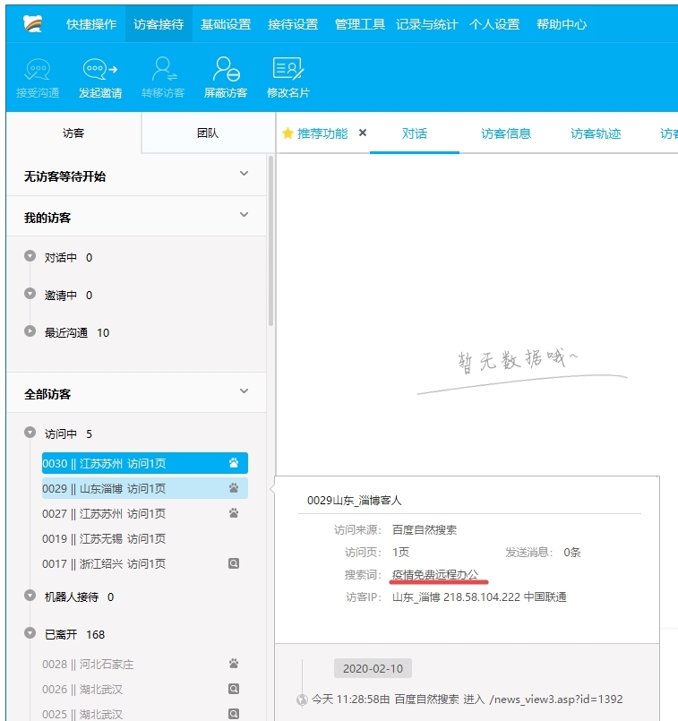678x721 pixels.
Task: Collapse the 我的访客 section chevron
Action: [244, 216]
